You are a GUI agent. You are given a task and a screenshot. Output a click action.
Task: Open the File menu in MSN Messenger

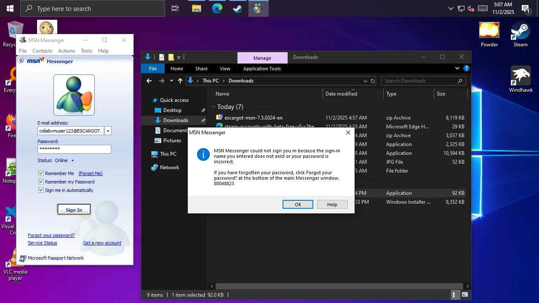(23, 51)
